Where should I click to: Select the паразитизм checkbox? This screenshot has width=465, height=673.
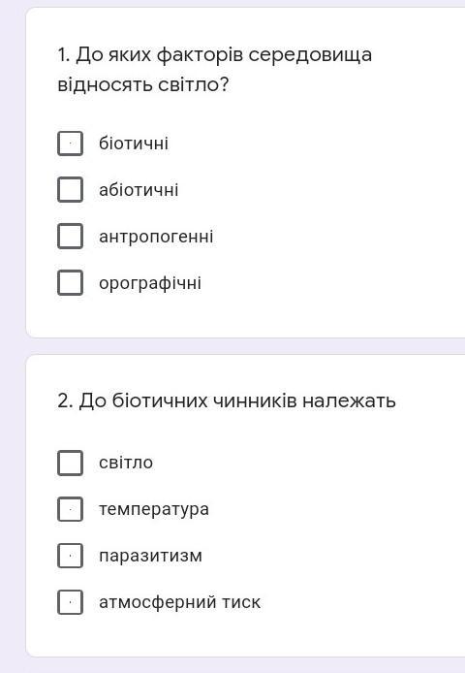[70, 556]
